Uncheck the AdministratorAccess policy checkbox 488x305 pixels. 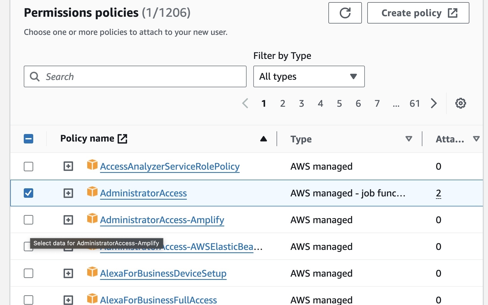click(x=29, y=193)
